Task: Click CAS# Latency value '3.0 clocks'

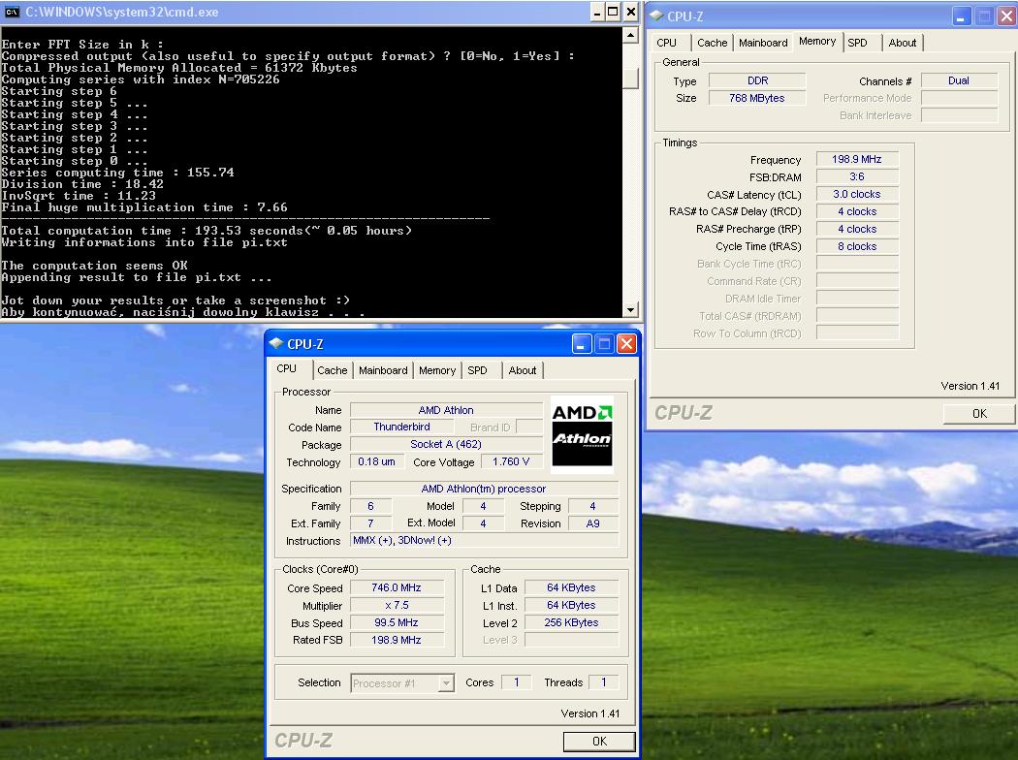Action: (857, 194)
